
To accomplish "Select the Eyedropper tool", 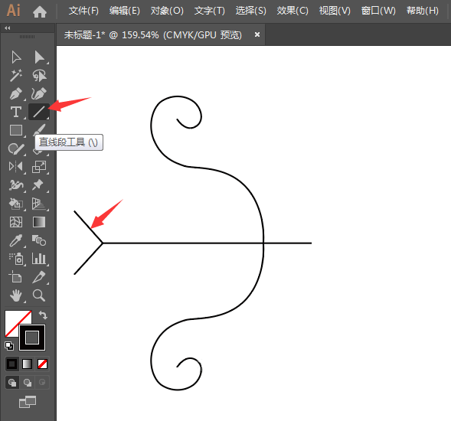I will pyautogui.click(x=16, y=240).
